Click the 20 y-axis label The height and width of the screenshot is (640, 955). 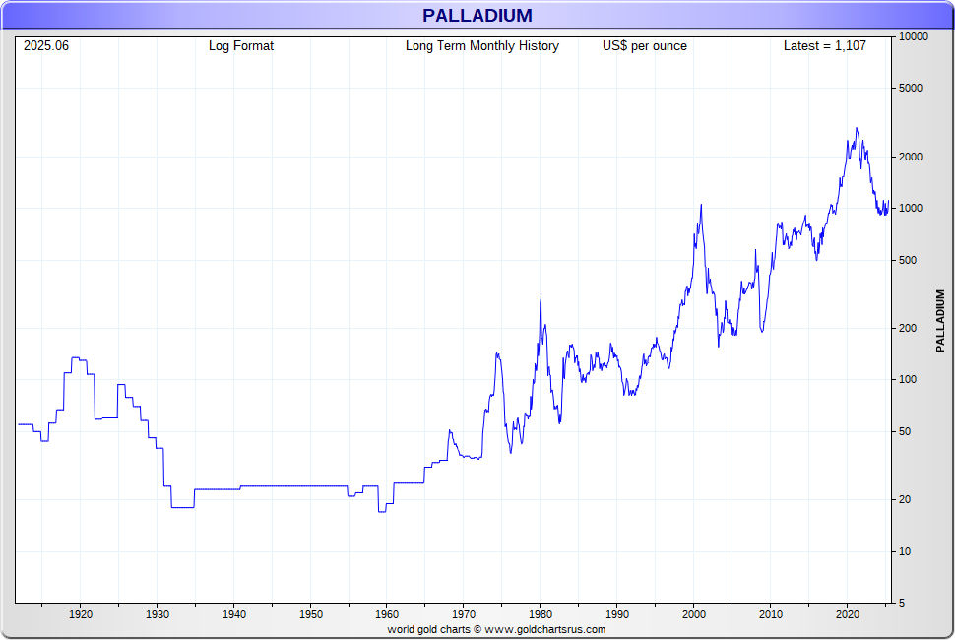pyautogui.click(x=905, y=499)
